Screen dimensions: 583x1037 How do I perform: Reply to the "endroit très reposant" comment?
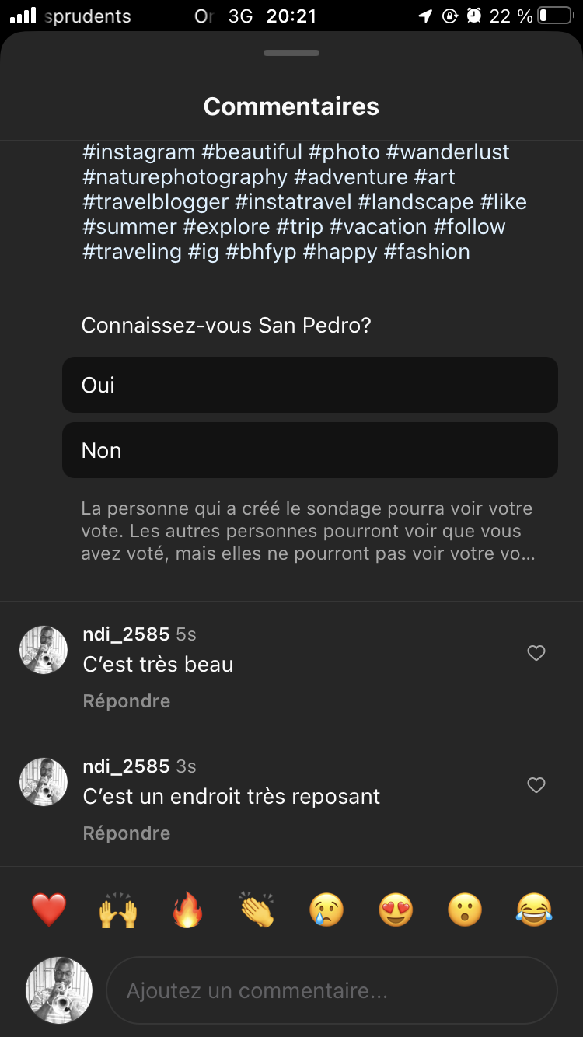coord(127,833)
